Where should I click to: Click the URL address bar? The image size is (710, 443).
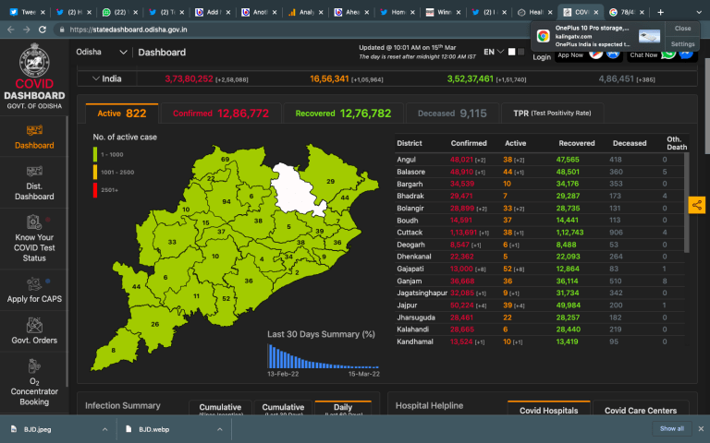289,30
